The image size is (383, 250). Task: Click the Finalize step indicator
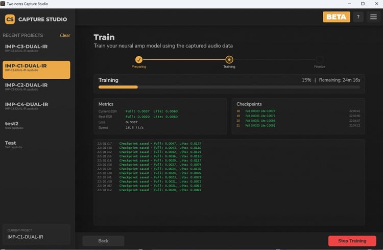point(320,59)
